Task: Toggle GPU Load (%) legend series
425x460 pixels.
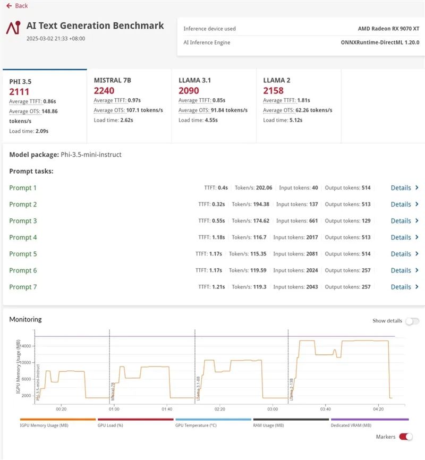Action: pyautogui.click(x=135, y=422)
